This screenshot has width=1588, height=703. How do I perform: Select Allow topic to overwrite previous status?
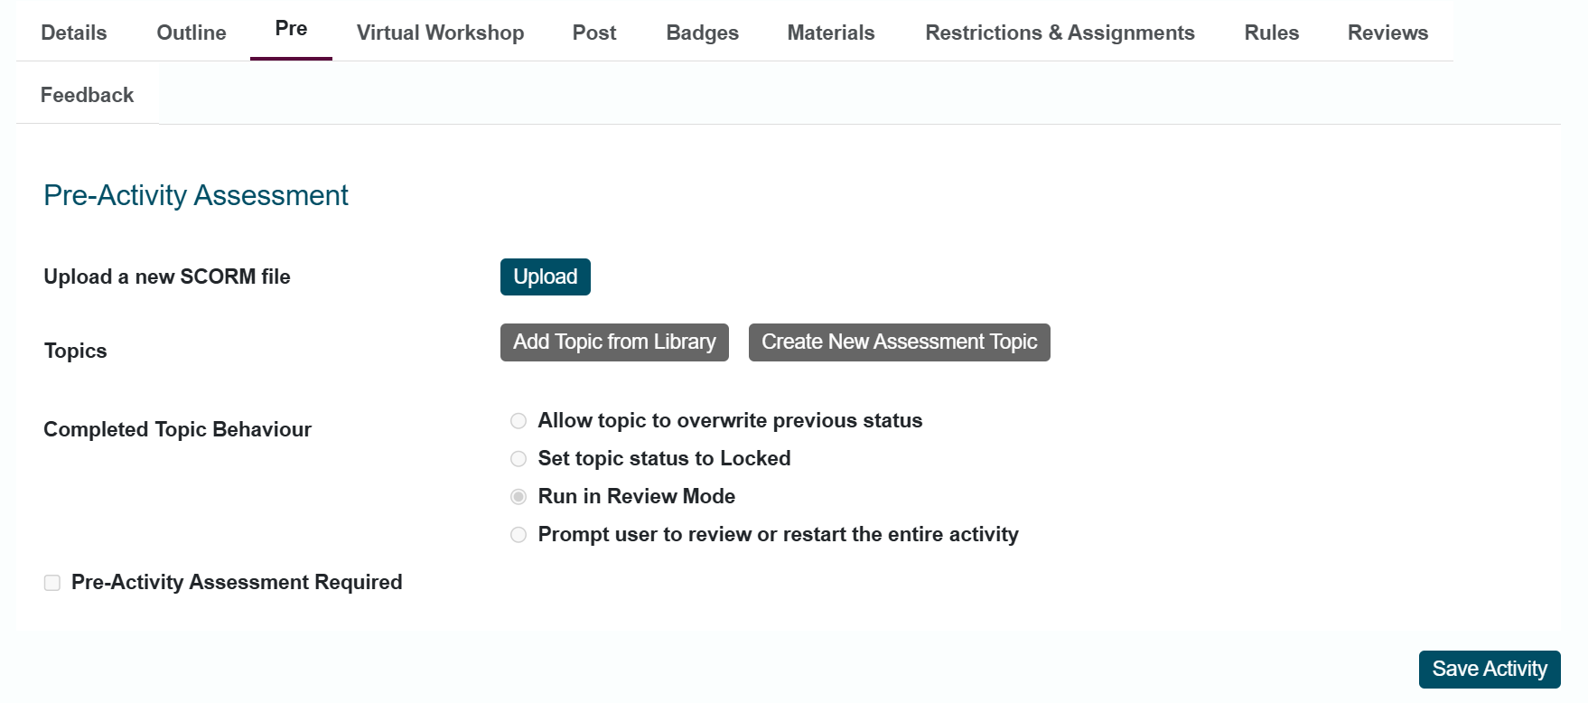[518, 421]
